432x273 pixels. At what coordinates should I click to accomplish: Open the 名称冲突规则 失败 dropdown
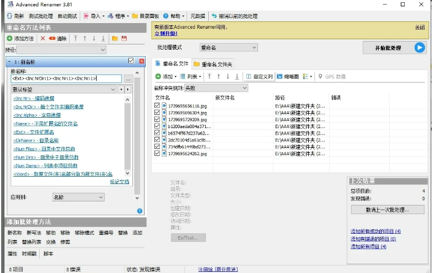click(216, 88)
